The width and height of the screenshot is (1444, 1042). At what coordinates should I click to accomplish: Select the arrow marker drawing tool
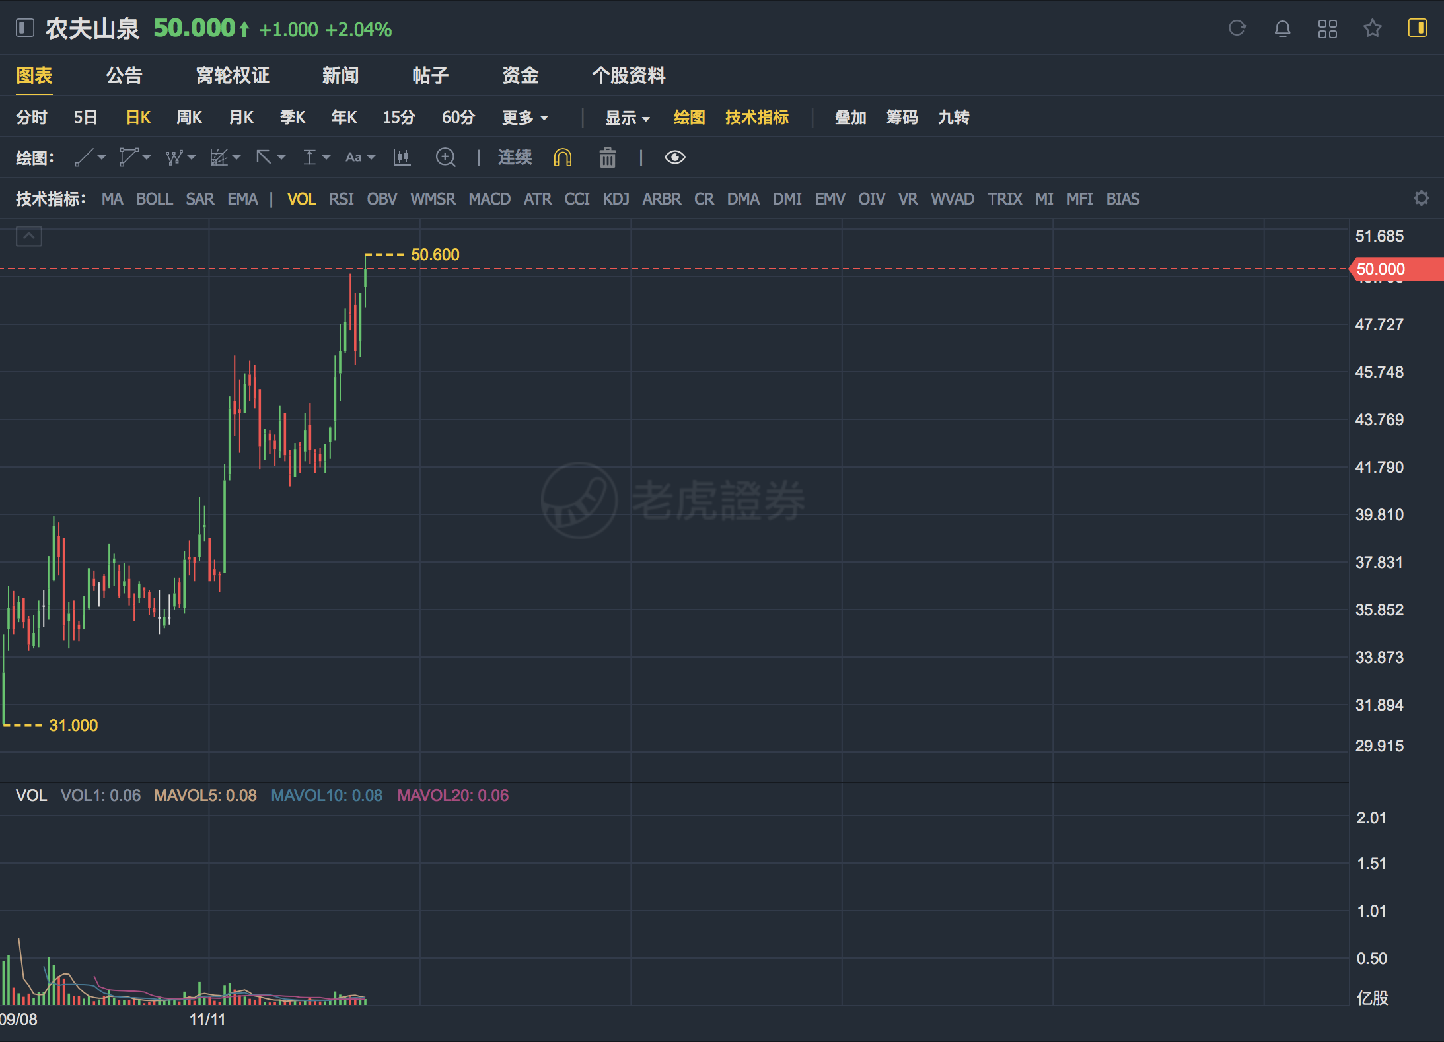pos(264,157)
